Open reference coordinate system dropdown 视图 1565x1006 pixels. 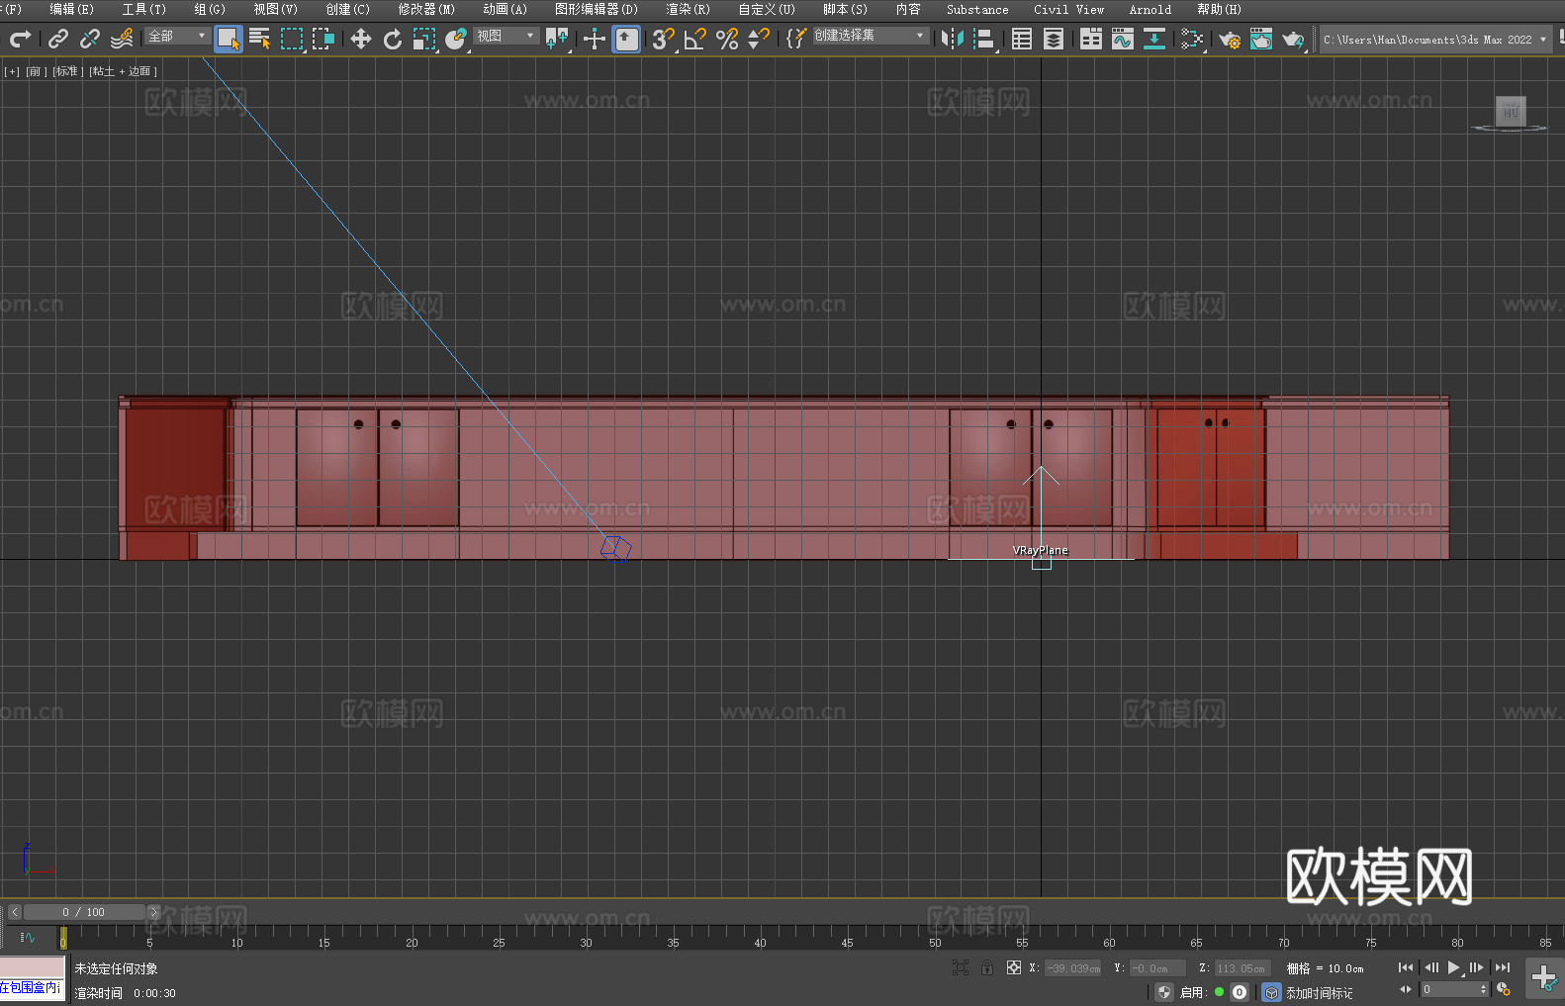[506, 36]
